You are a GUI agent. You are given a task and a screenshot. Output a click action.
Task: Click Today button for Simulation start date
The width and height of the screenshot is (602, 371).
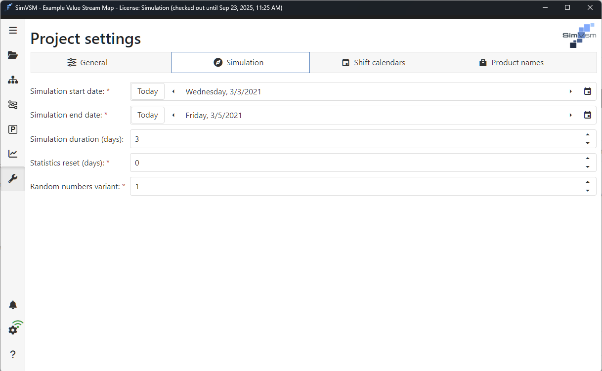pyautogui.click(x=147, y=91)
